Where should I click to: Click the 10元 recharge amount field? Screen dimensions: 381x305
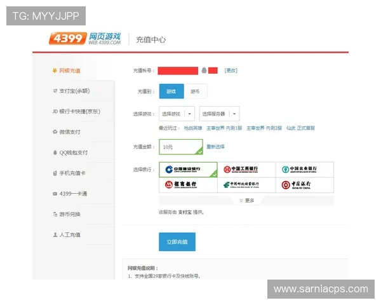(180, 147)
